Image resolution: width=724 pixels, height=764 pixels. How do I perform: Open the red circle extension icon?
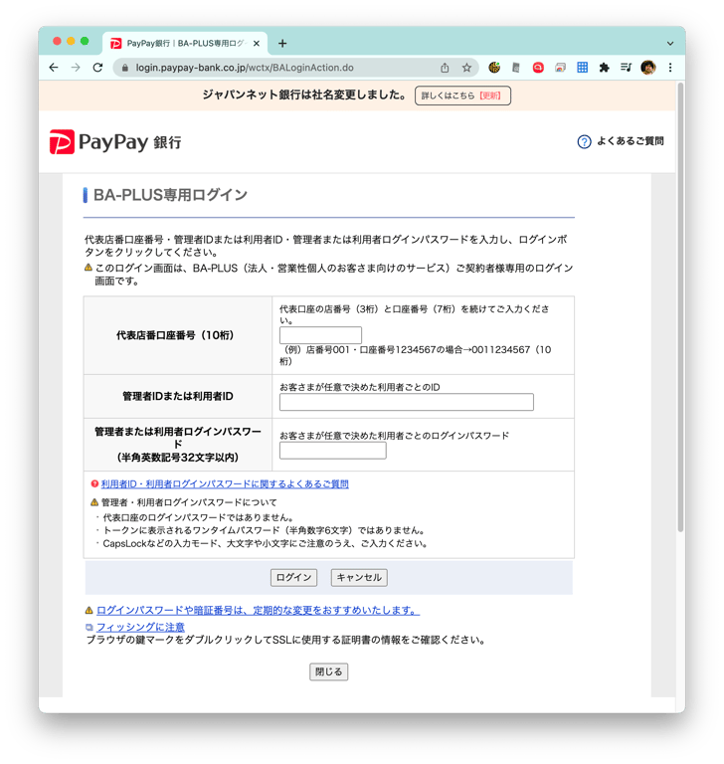click(538, 68)
